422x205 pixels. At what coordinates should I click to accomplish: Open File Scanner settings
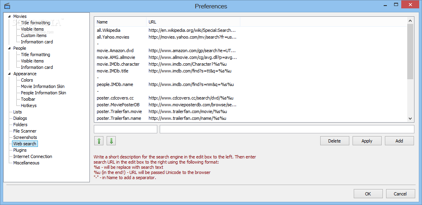point(25,131)
